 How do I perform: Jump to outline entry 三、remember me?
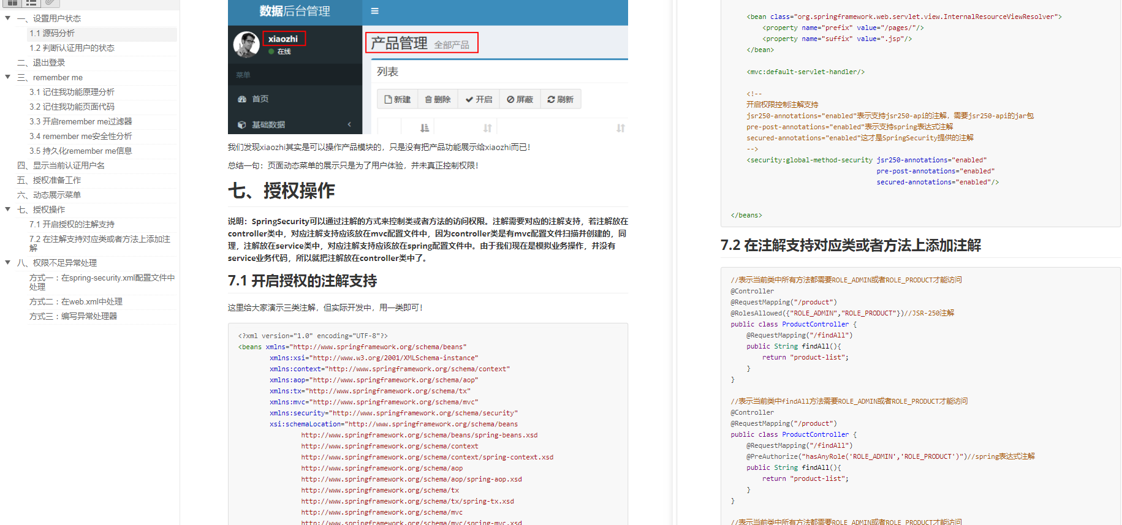point(50,77)
